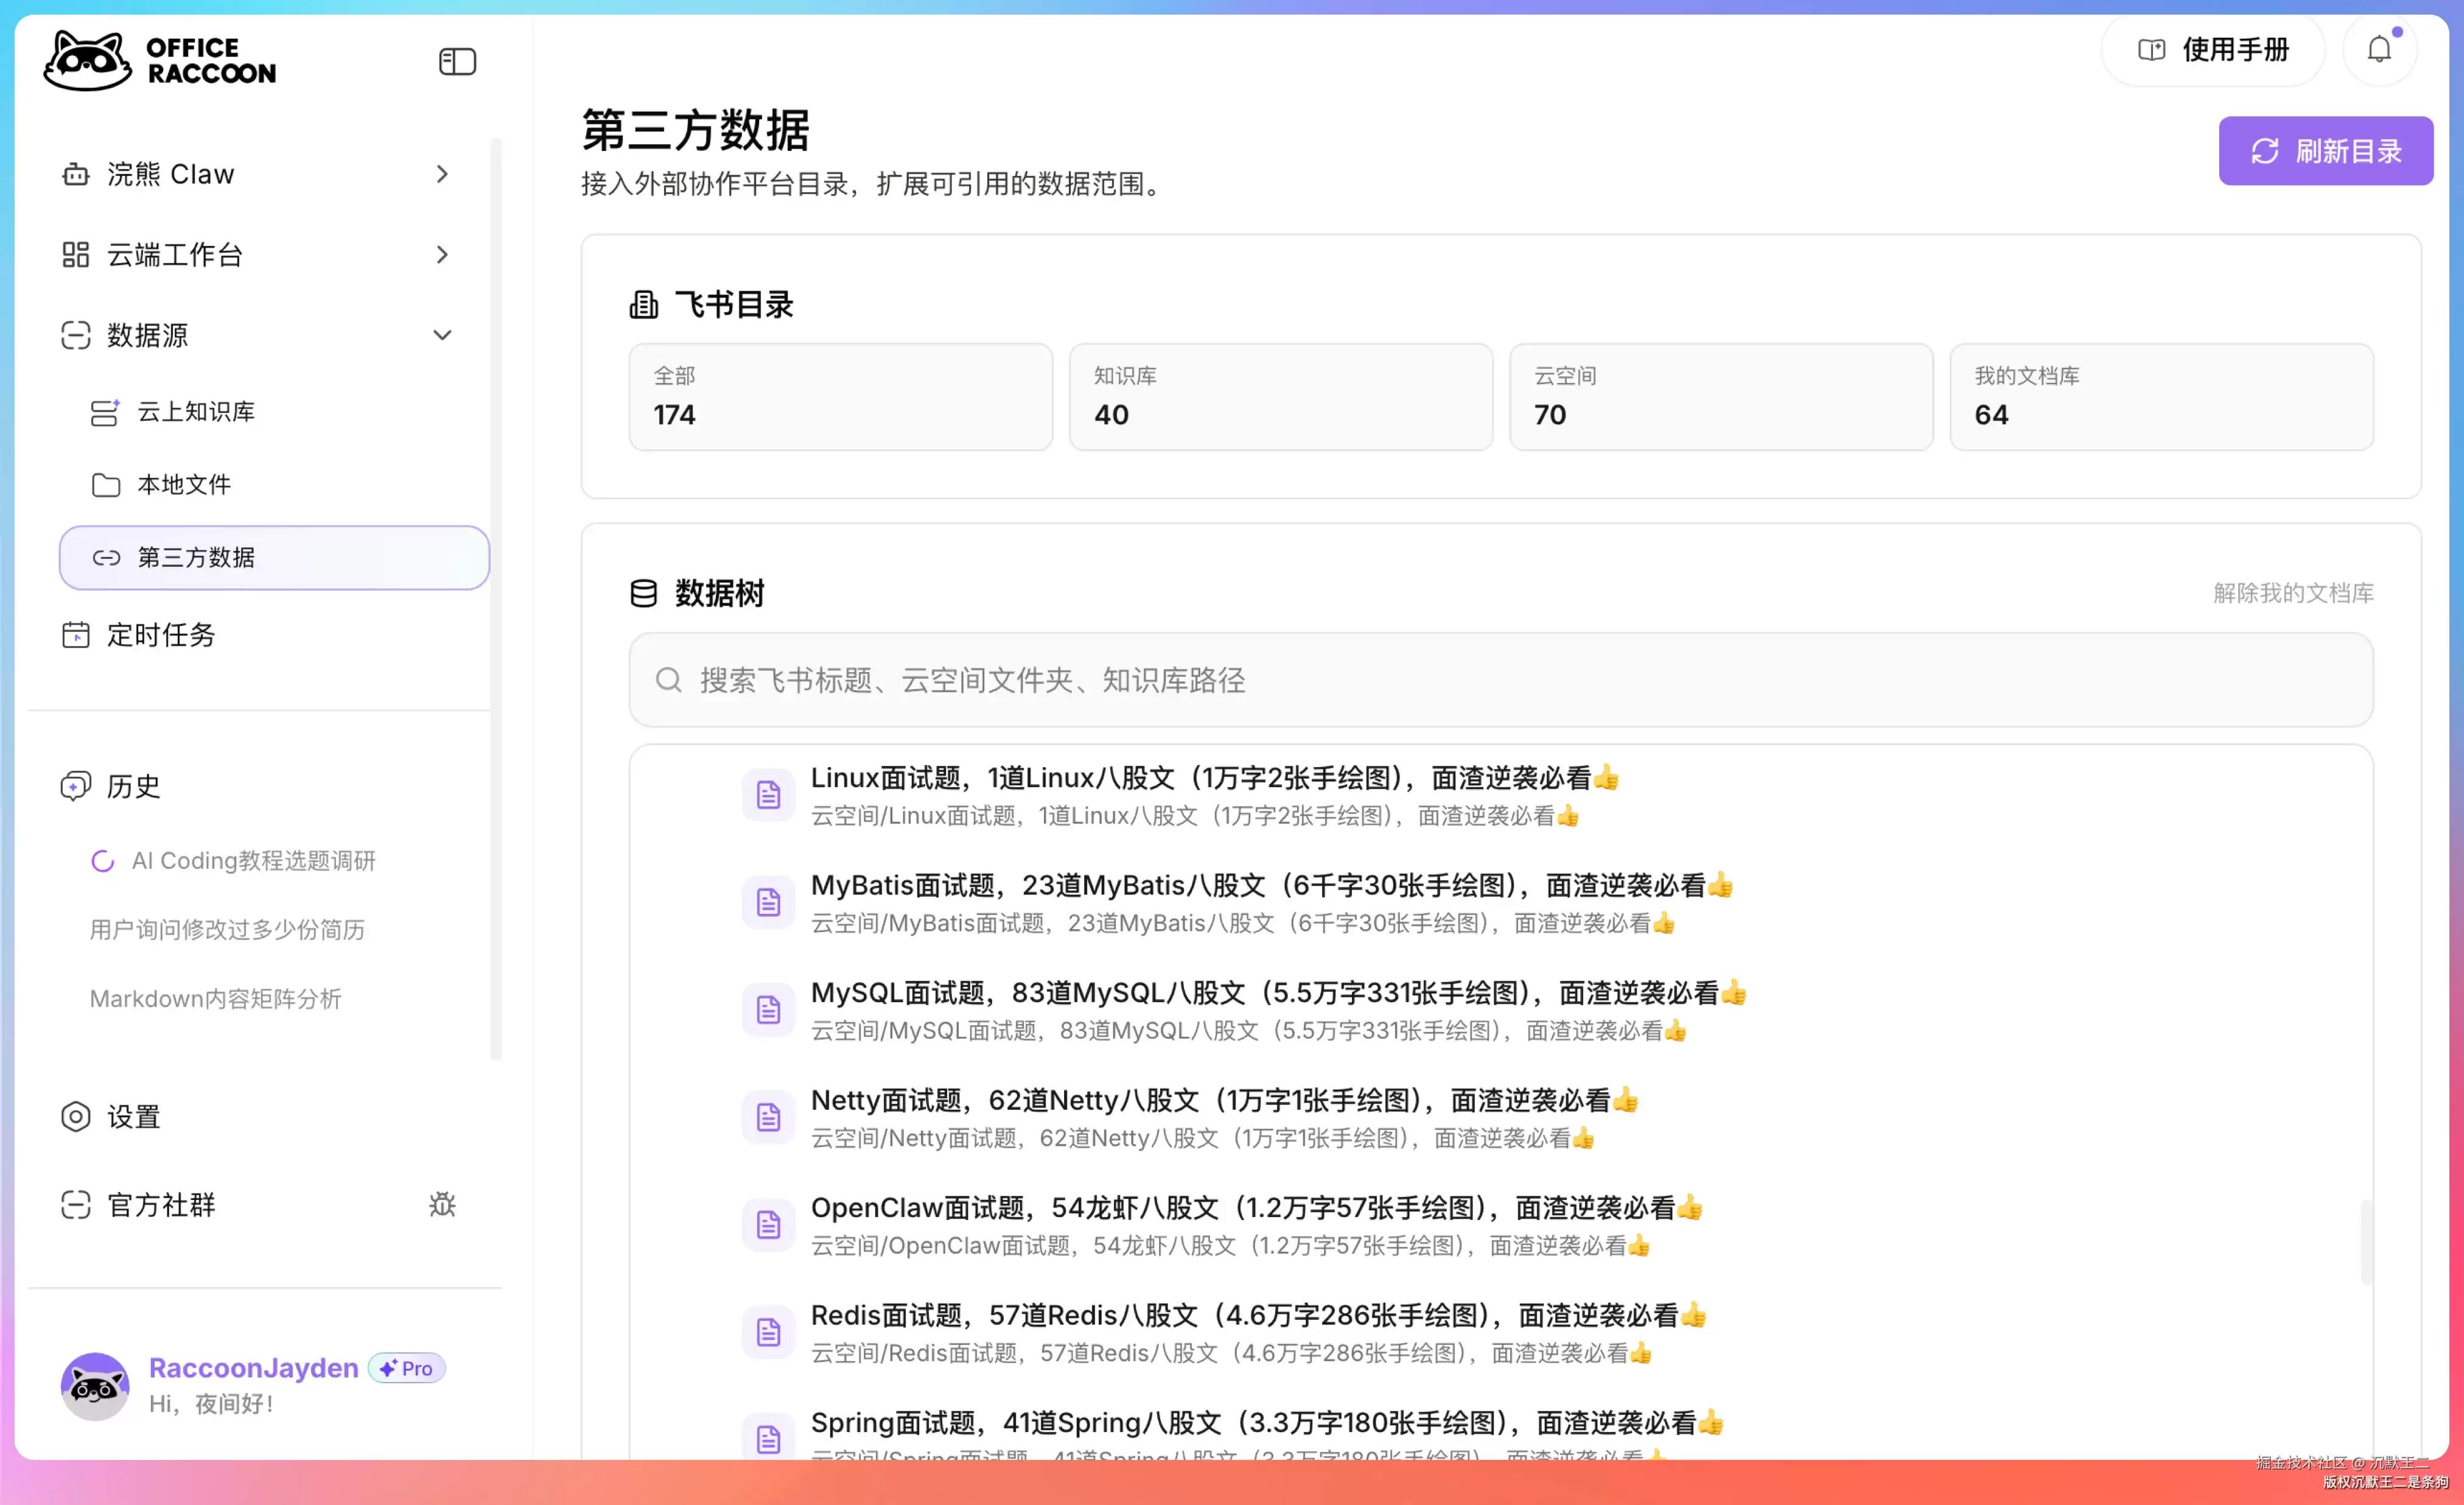Open the notification bell
This screenshot has height=1505, width=2464.
(x=2379, y=49)
